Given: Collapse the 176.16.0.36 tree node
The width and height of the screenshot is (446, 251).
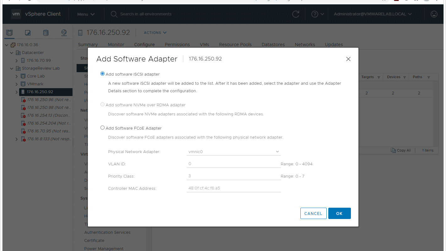Looking at the screenshot, I should [x=7, y=45].
